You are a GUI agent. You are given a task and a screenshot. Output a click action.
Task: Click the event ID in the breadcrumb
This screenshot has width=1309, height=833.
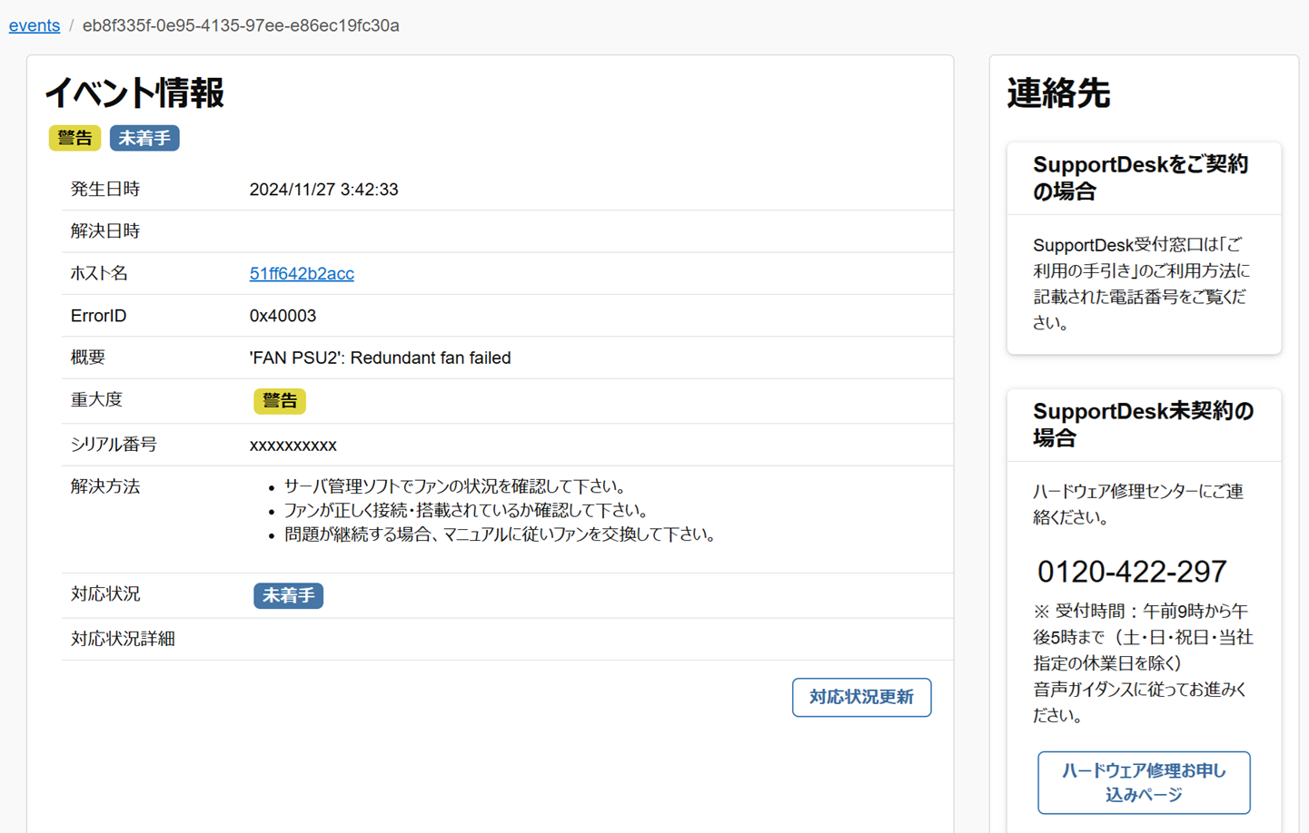pyautogui.click(x=241, y=25)
